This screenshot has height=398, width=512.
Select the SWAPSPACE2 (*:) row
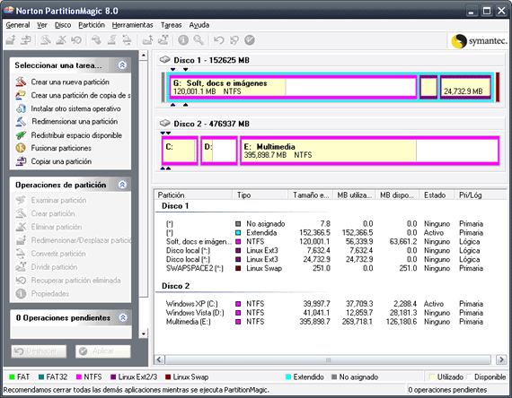click(x=324, y=268)
